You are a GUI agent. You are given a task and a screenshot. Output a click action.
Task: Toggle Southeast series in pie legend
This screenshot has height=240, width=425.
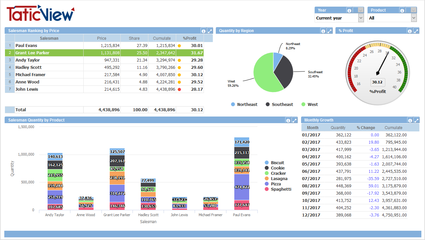279,105
